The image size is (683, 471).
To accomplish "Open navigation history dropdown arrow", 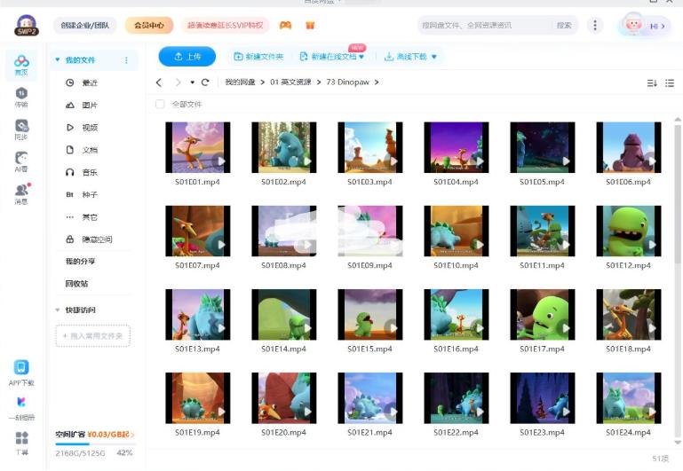I will click(x=192, y=82).
